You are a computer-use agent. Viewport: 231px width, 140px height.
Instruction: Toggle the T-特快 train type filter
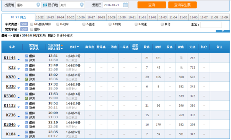(110, 24)
